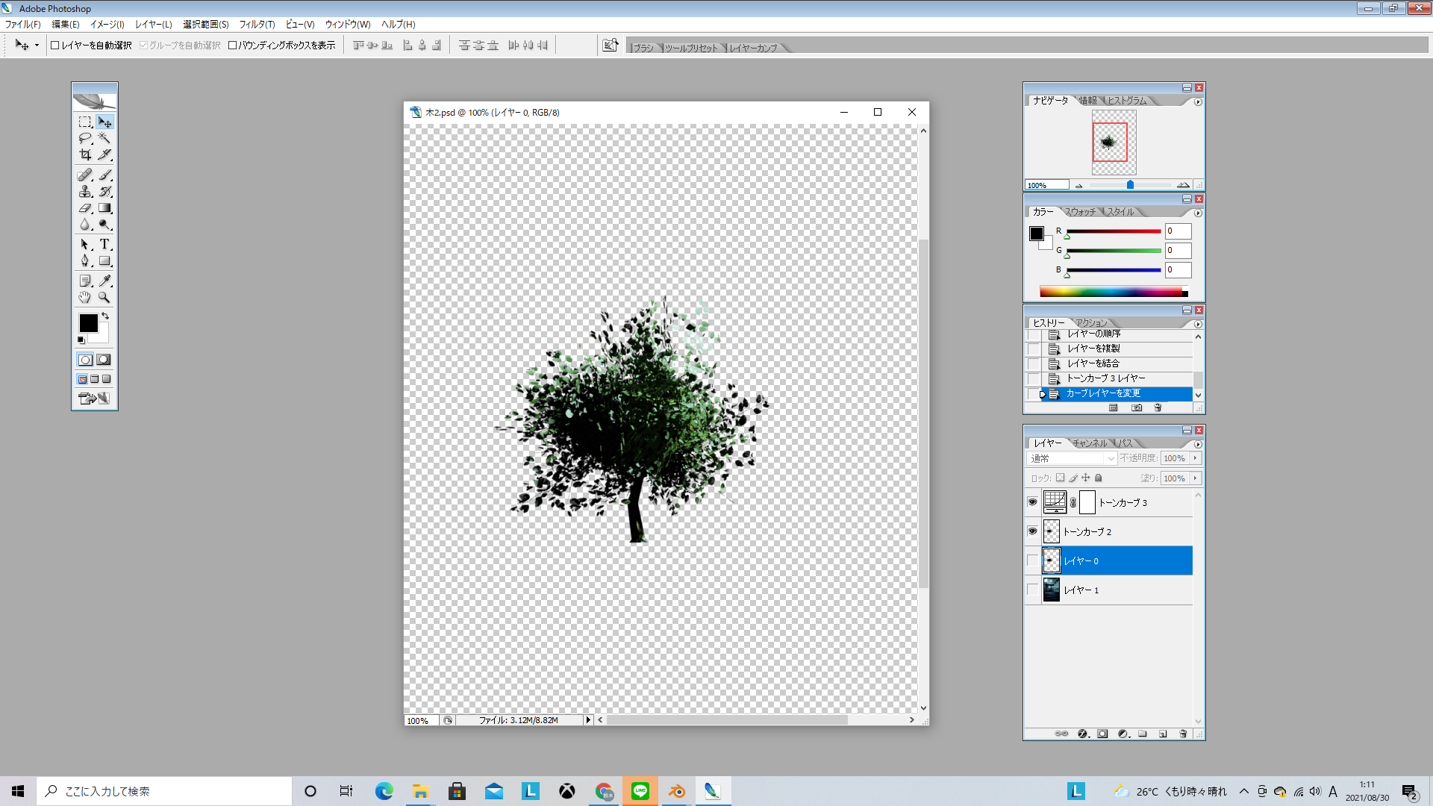
Task: Select the Clone Stamp tool
Action: tap(85, 192)
